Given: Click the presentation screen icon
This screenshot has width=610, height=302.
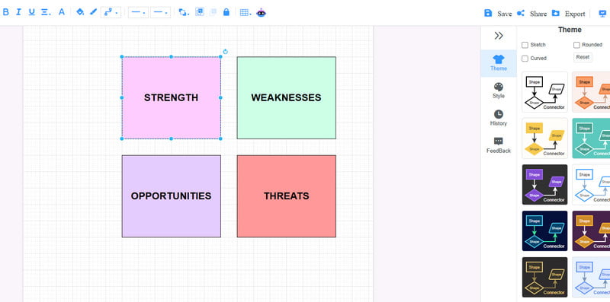Looking at the screenshot, I should (x=602, y=13).
